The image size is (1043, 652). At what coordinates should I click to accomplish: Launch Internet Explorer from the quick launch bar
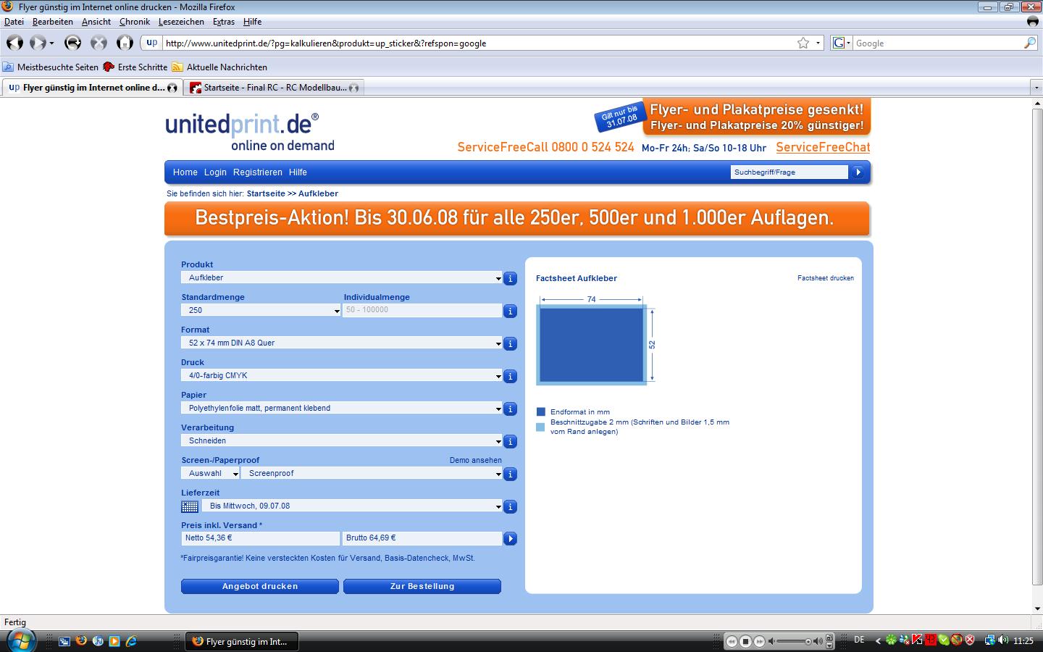click(131, 641)
